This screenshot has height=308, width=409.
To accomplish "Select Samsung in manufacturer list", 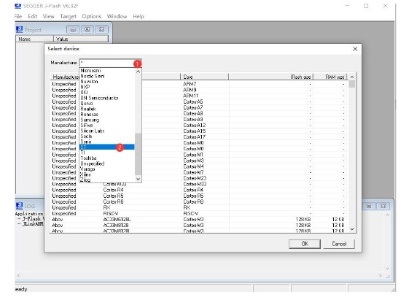I will [x=107, y=120].
